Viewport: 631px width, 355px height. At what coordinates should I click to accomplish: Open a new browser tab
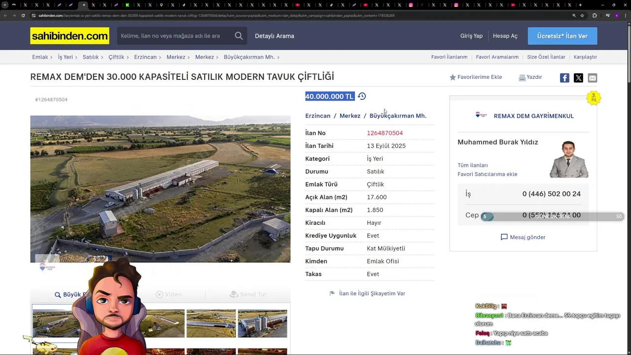580,5
